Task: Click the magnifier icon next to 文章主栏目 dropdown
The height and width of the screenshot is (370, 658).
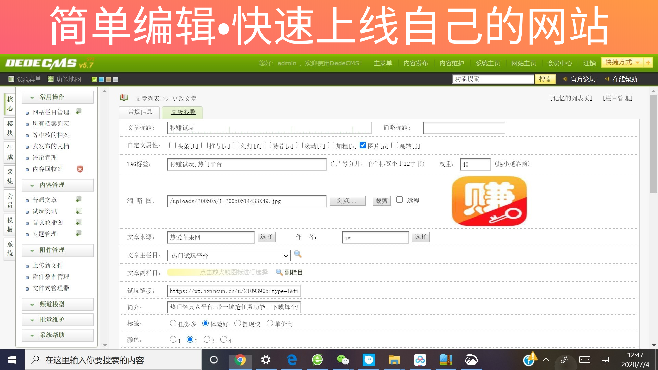Action: click(298, 254)
